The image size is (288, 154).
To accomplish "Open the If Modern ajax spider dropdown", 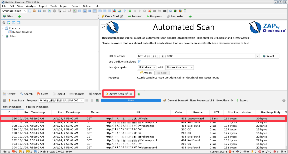I will pyautogui.click(x=147, y=68).
